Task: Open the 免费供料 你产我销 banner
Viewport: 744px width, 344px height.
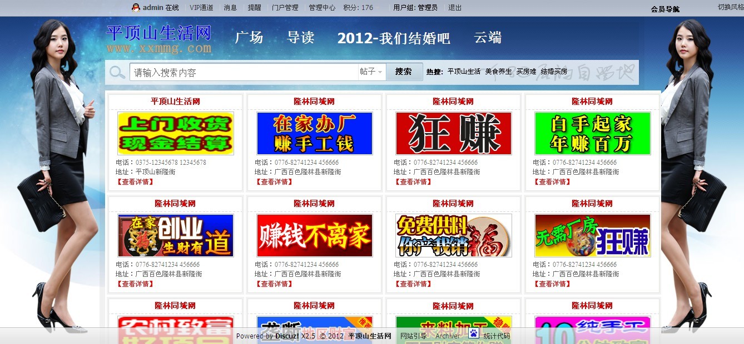Action: click(453, 235)
